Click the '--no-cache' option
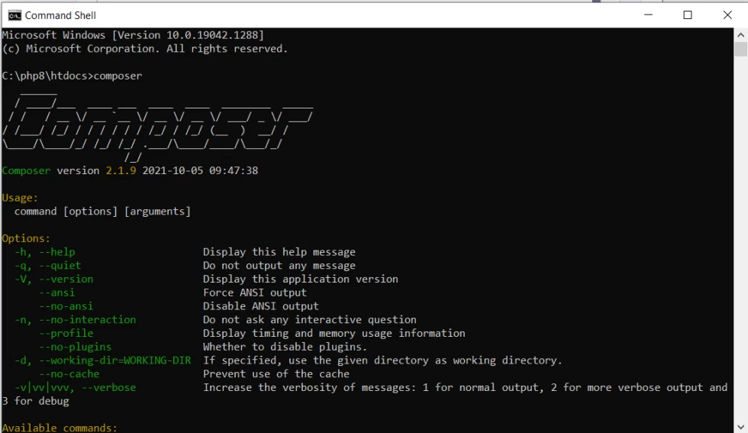Image resolution: width=748 pixels, height=433 pixels. pyautogui.click(x=69, y=373)
